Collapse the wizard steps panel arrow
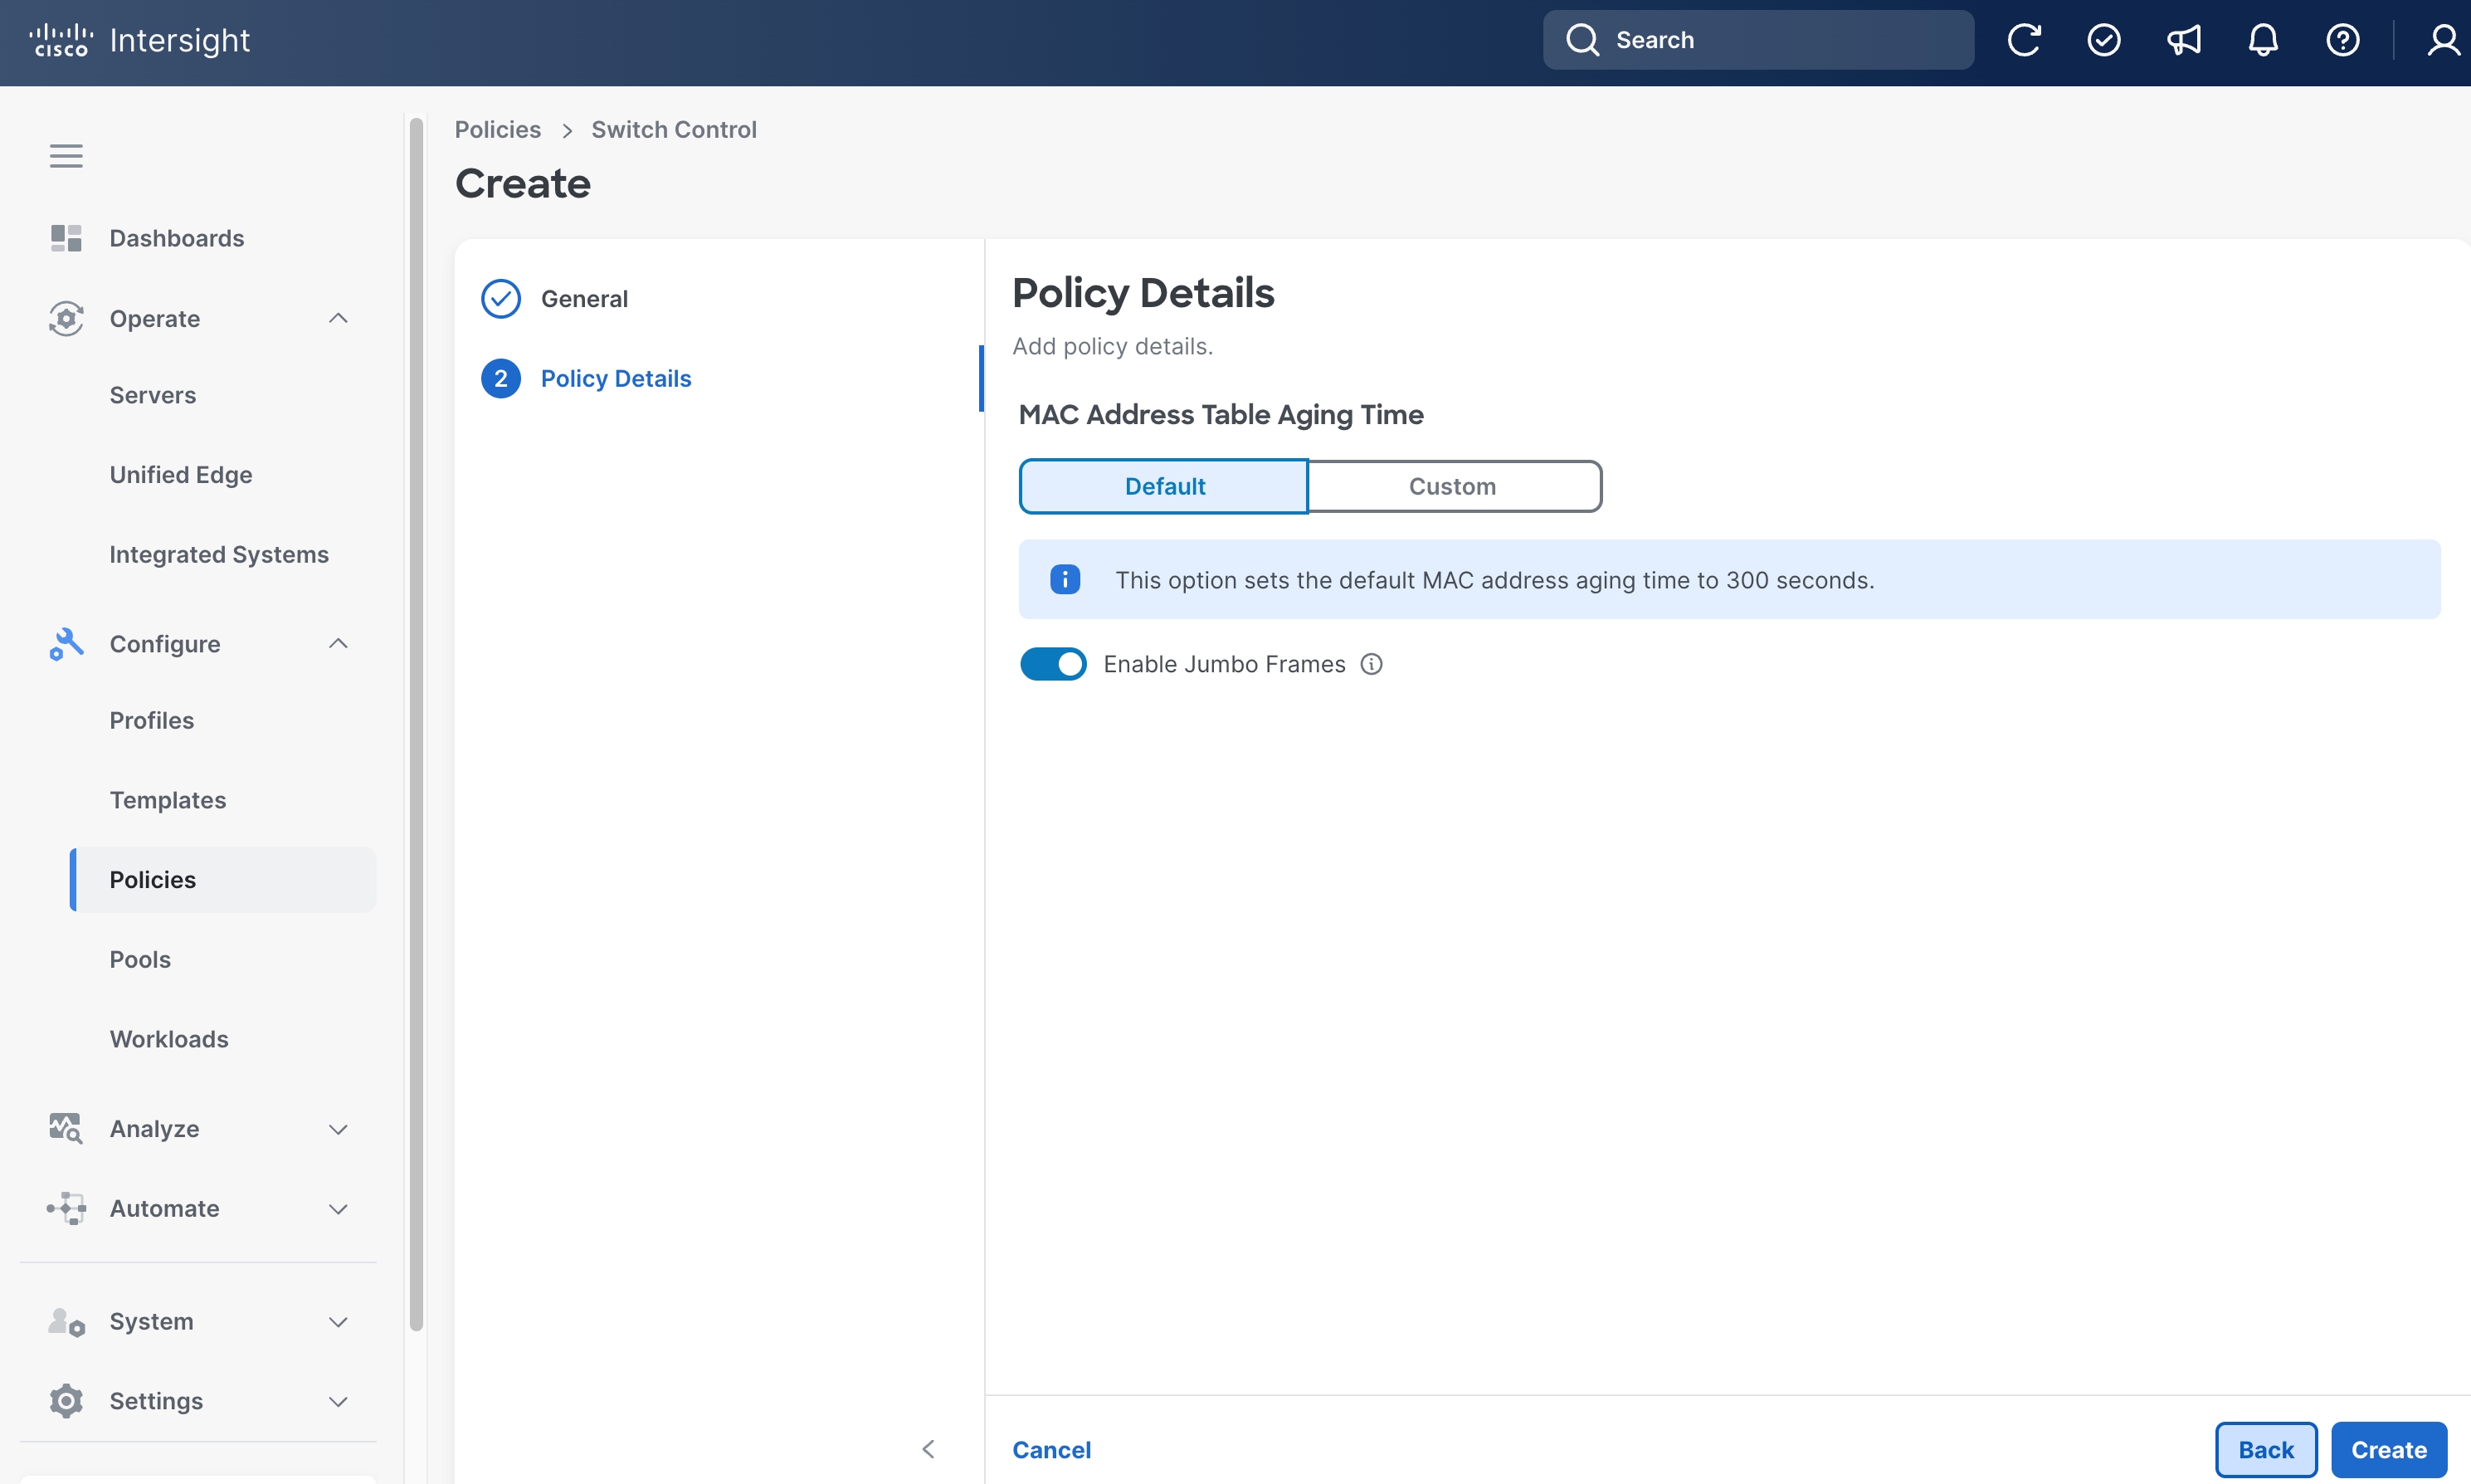Screen dimensions: 2471x1484 (928, 1449)
